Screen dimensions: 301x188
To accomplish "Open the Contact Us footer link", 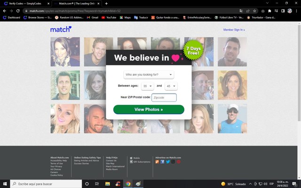I will [x=111, y=161].
